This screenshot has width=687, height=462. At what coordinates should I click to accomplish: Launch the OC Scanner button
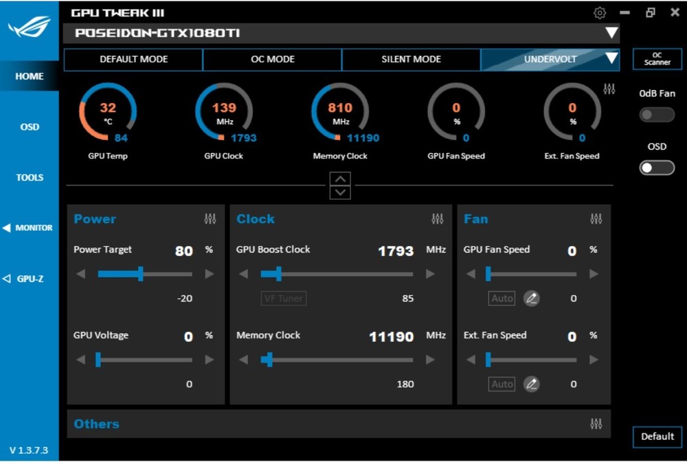[657, 58]
